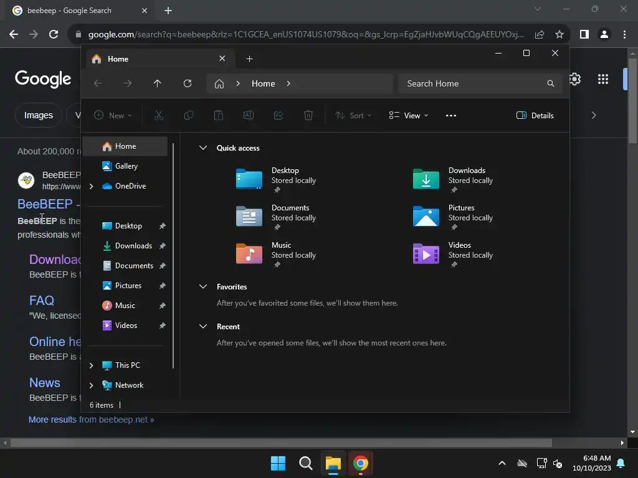Click the pin icon next to Documents in sidebar

[163, 266]
